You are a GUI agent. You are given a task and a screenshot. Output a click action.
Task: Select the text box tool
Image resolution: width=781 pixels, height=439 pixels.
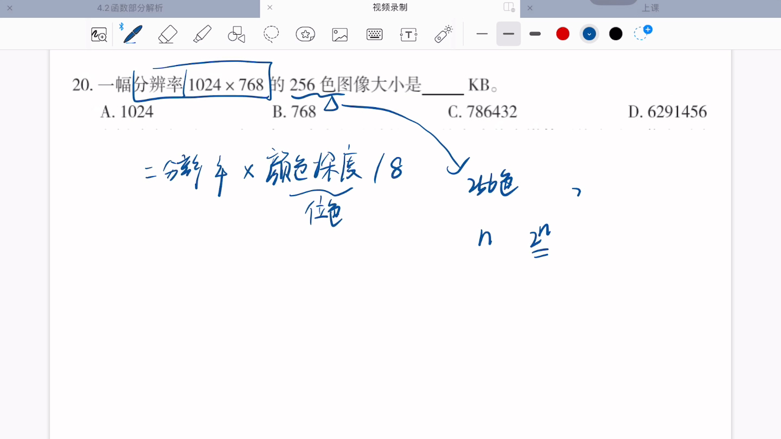(x=408, y=35)
